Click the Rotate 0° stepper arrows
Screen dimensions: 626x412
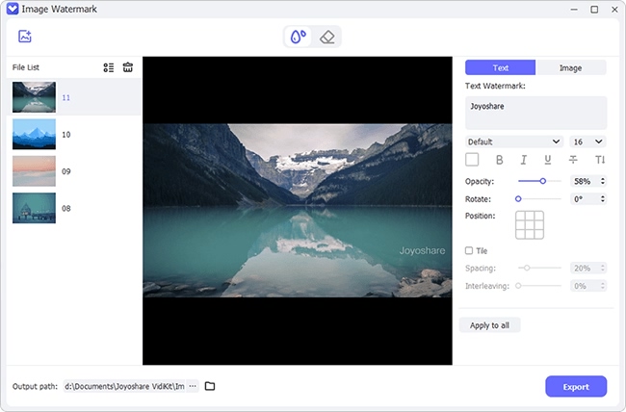[603, 199]
